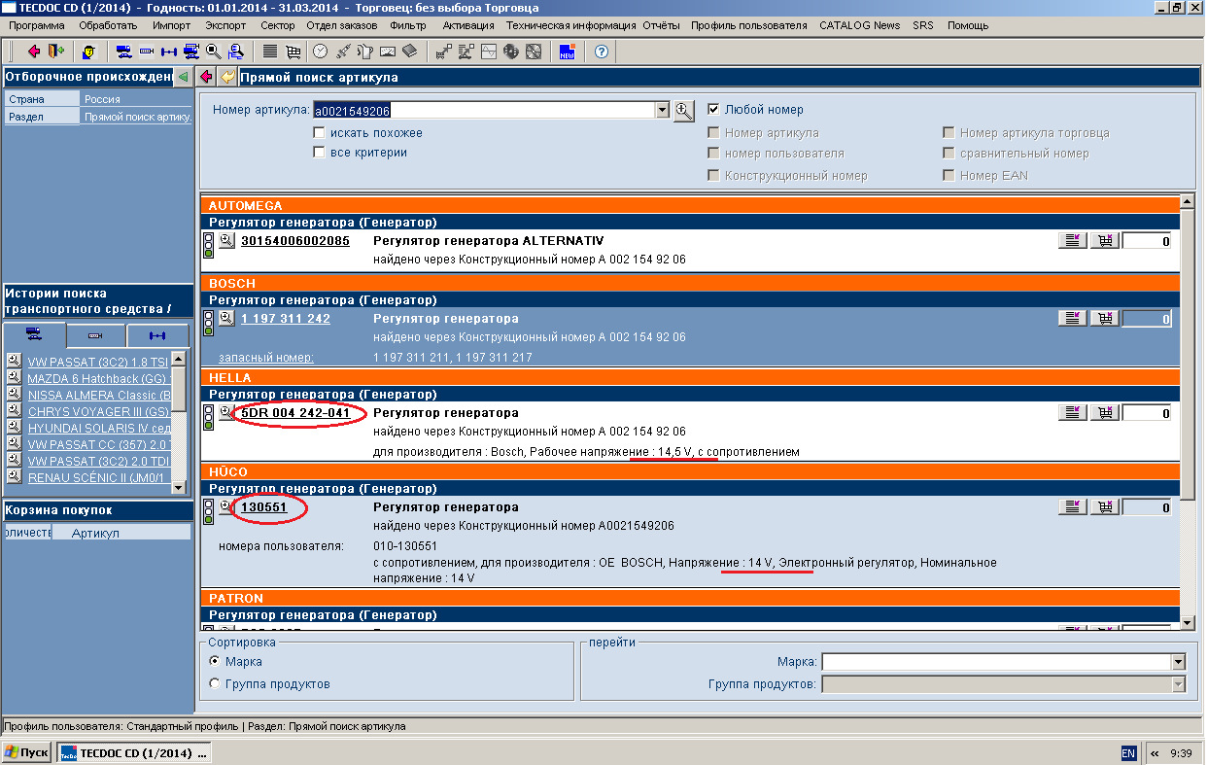The width and height of the screenshot is (1208, 765).
Task: Open 'CATALOG News' menu
Action: pos(859,25)
